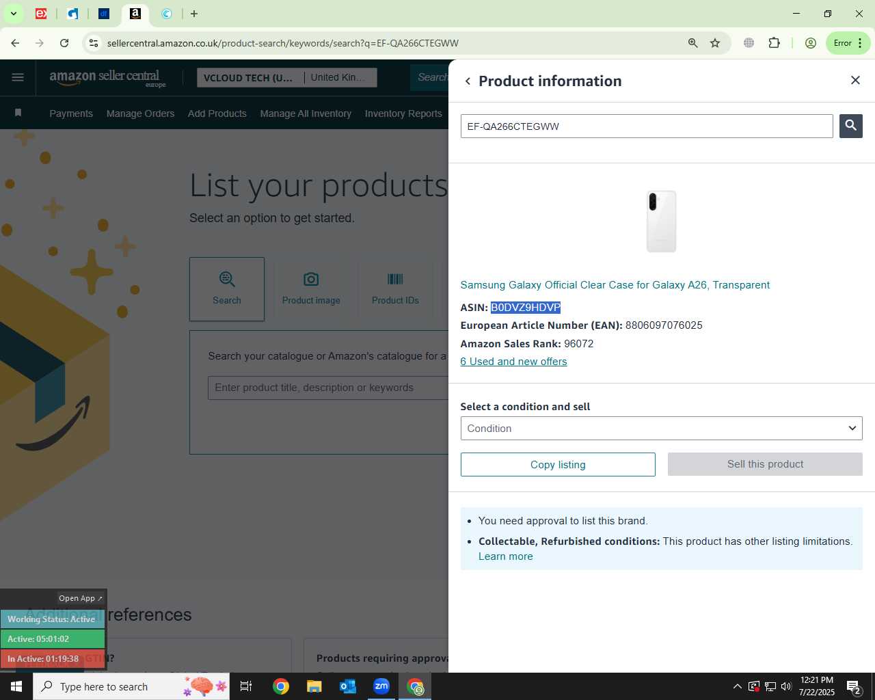Click the product title keywords search field
This screenshot has height=700, width=875.
(328, 388)
